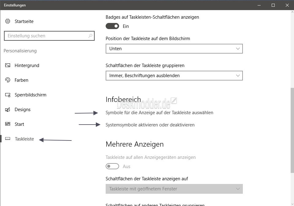Image resolution: width=294 pixels, height=206 pixels.
Task: Click the Taskleiste bar icon
Action: pyautogui.click(x=8, y=139)
